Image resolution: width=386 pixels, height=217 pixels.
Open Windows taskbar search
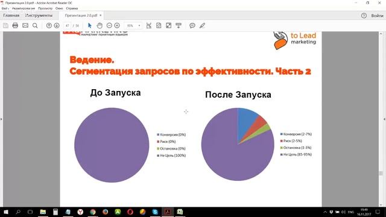18,212
